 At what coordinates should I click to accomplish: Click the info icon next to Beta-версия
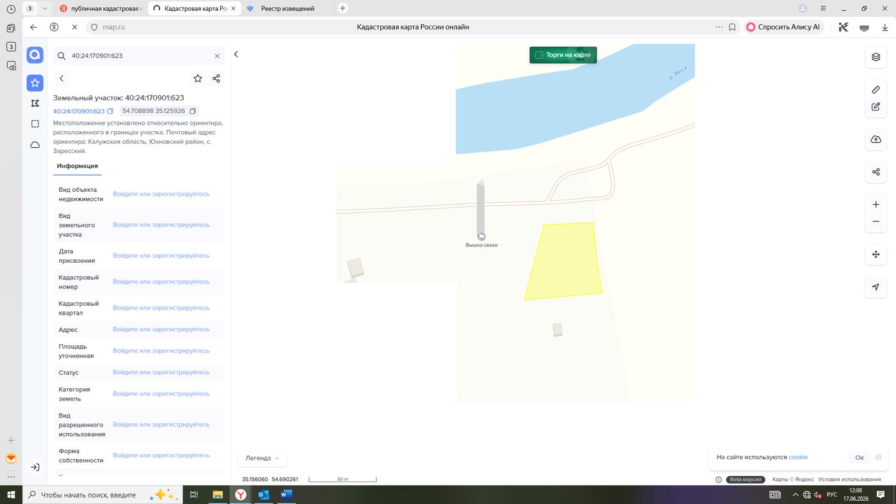point(719,480)
